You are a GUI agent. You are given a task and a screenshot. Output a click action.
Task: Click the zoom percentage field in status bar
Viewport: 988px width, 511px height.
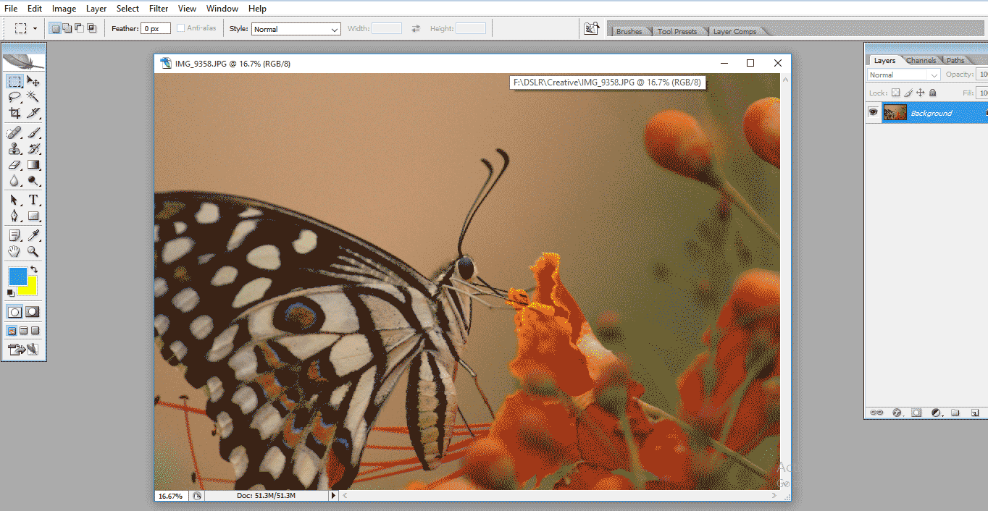coord(170,495)
